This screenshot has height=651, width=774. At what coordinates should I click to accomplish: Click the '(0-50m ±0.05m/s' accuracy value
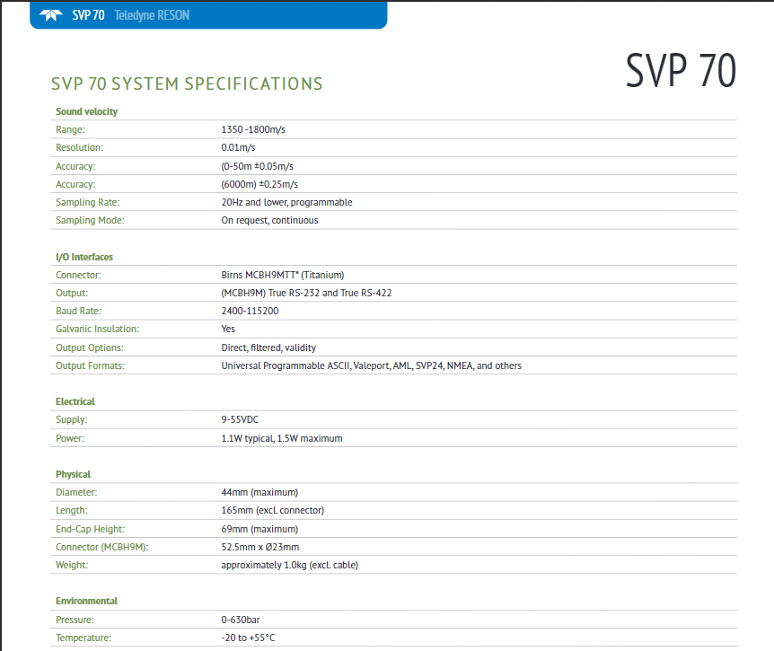tap(257, 166)
